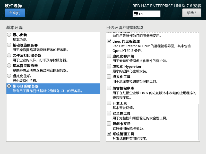Enable the 兼容性程序库 checkbox
This screenshot has height=154, width=206.
pyautogui.click(x=109, y=88)
